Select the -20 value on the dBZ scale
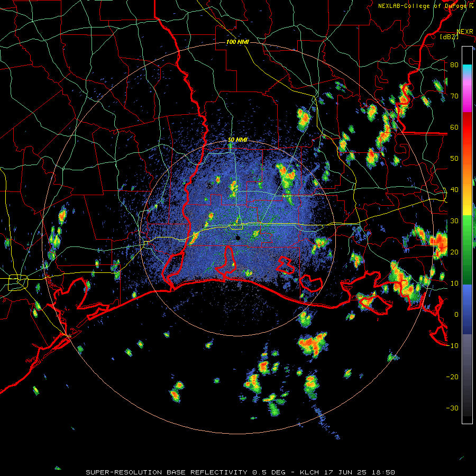 coord(452,377)
